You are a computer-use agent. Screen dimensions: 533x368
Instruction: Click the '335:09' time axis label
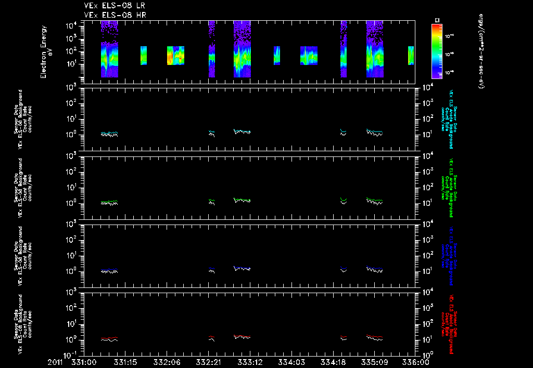click(x=374, y=362)
